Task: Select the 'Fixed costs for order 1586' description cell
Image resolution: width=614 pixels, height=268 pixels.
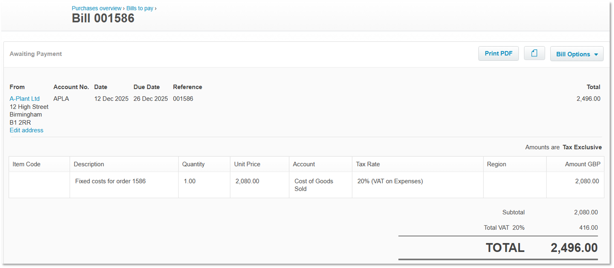Action: click(x=110, y=181)
